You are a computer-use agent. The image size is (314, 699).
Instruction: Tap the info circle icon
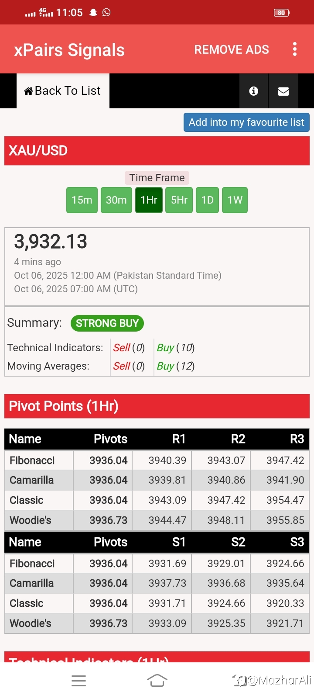click(253, 91)
